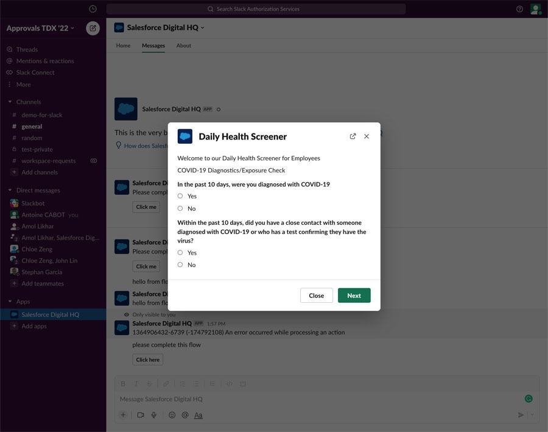Screen dimensions: 548x432
Task: Toggle bold formatting in the message composer
Action: pyautogui.click(x=123, y=384)
